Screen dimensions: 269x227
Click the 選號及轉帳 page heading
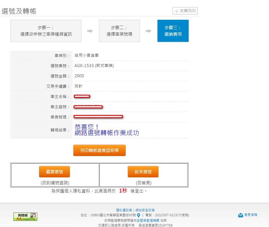19,11
